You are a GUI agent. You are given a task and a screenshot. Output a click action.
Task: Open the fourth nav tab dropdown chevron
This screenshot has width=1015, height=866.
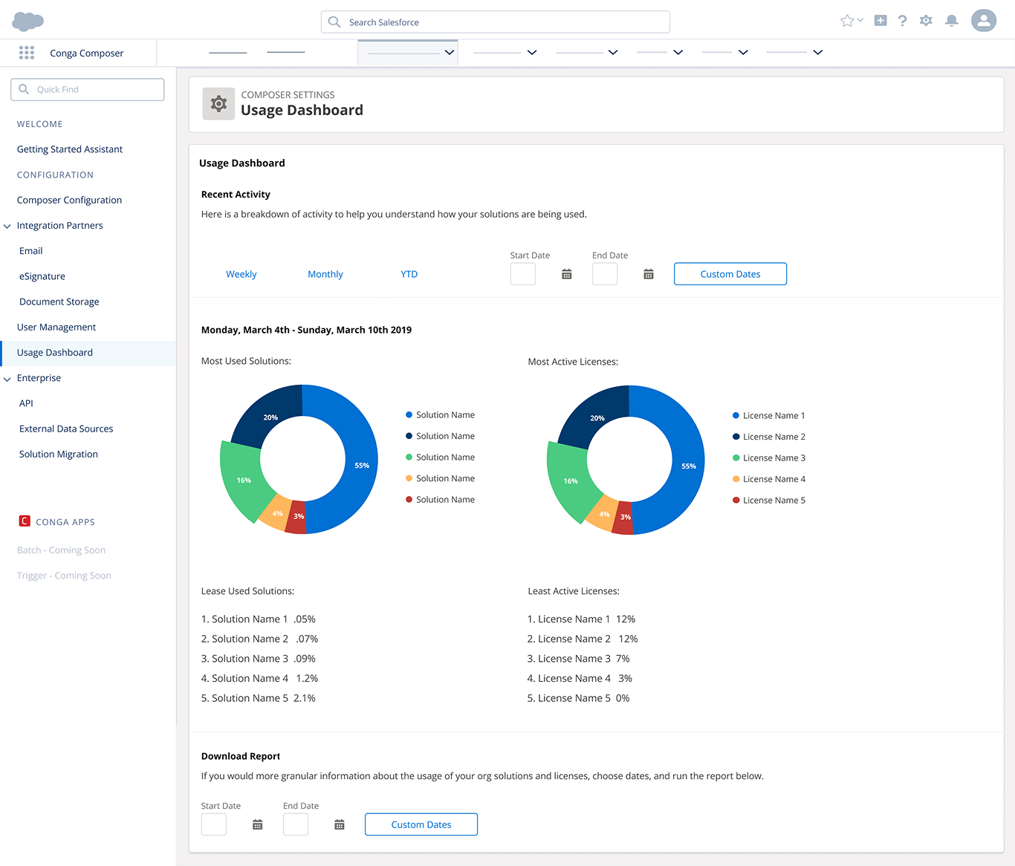[678, 52]
